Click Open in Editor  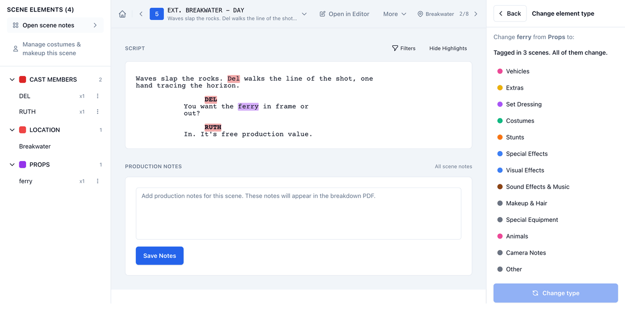(344, 14)
